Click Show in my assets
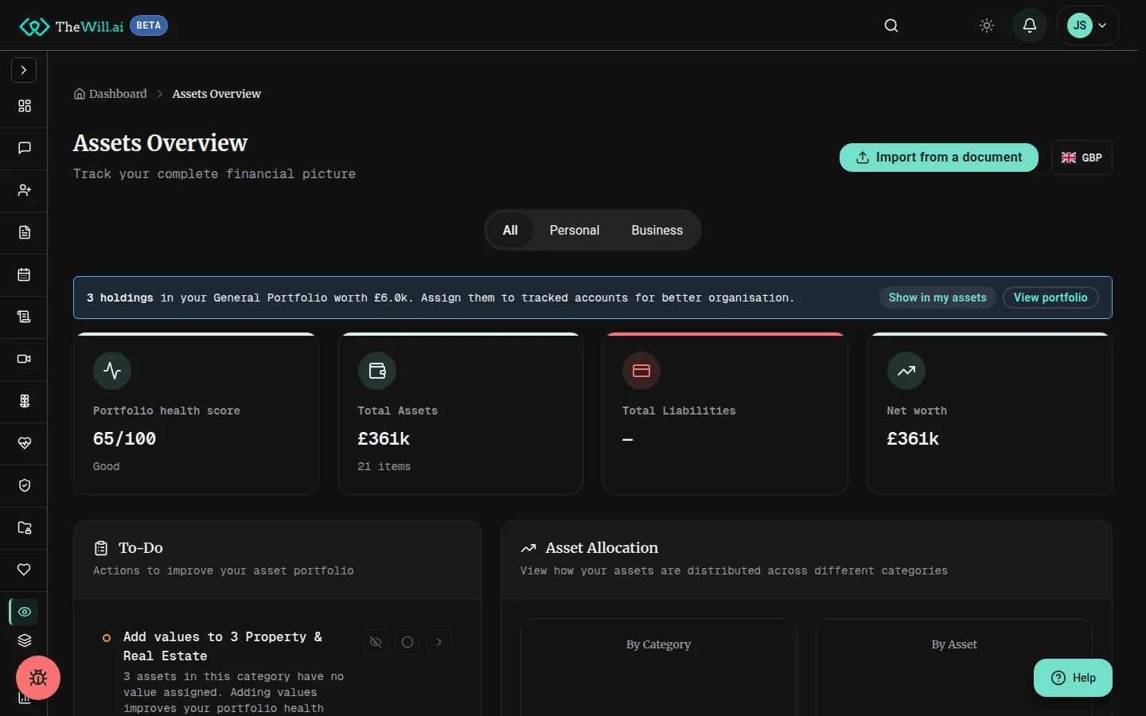 [937, 298]
